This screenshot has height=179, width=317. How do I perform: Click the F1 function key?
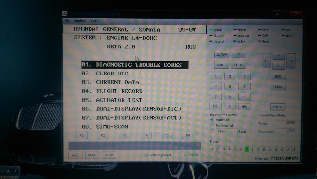(82, 135)
